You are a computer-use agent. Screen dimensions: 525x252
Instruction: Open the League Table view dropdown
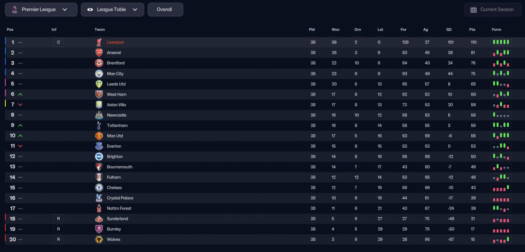pyautogui.click(x=112, y=9)
